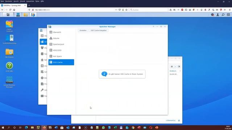This screenshot has height=130, width=232.
Task: Open the Paket-Zentrum desktop icon
Action: pos(9,26)
